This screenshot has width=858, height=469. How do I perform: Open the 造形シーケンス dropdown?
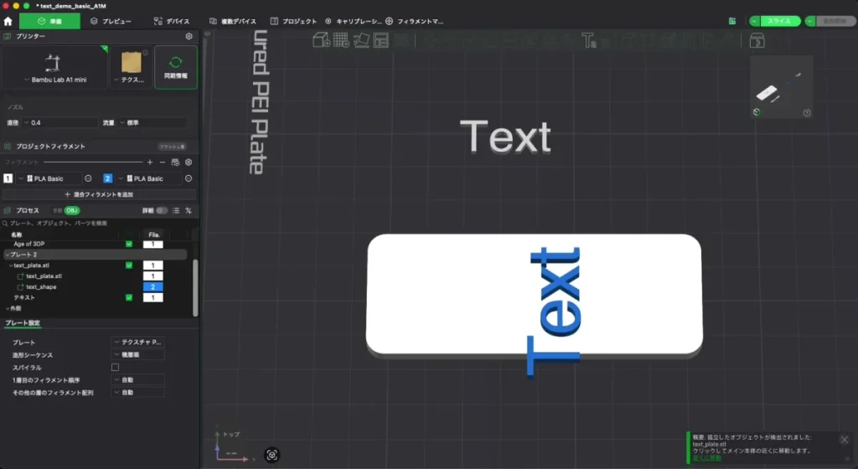click(138, 355)
